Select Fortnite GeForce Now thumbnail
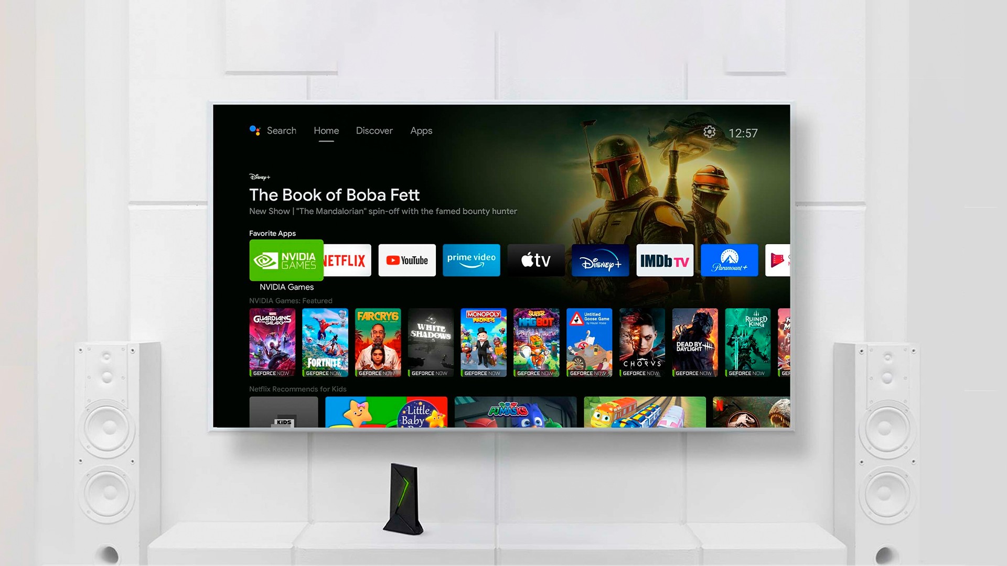The width and height of the screenshot is (1007, 566). tap(326, 341)
